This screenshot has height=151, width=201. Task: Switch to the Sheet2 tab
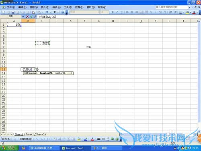coord(30,134)
